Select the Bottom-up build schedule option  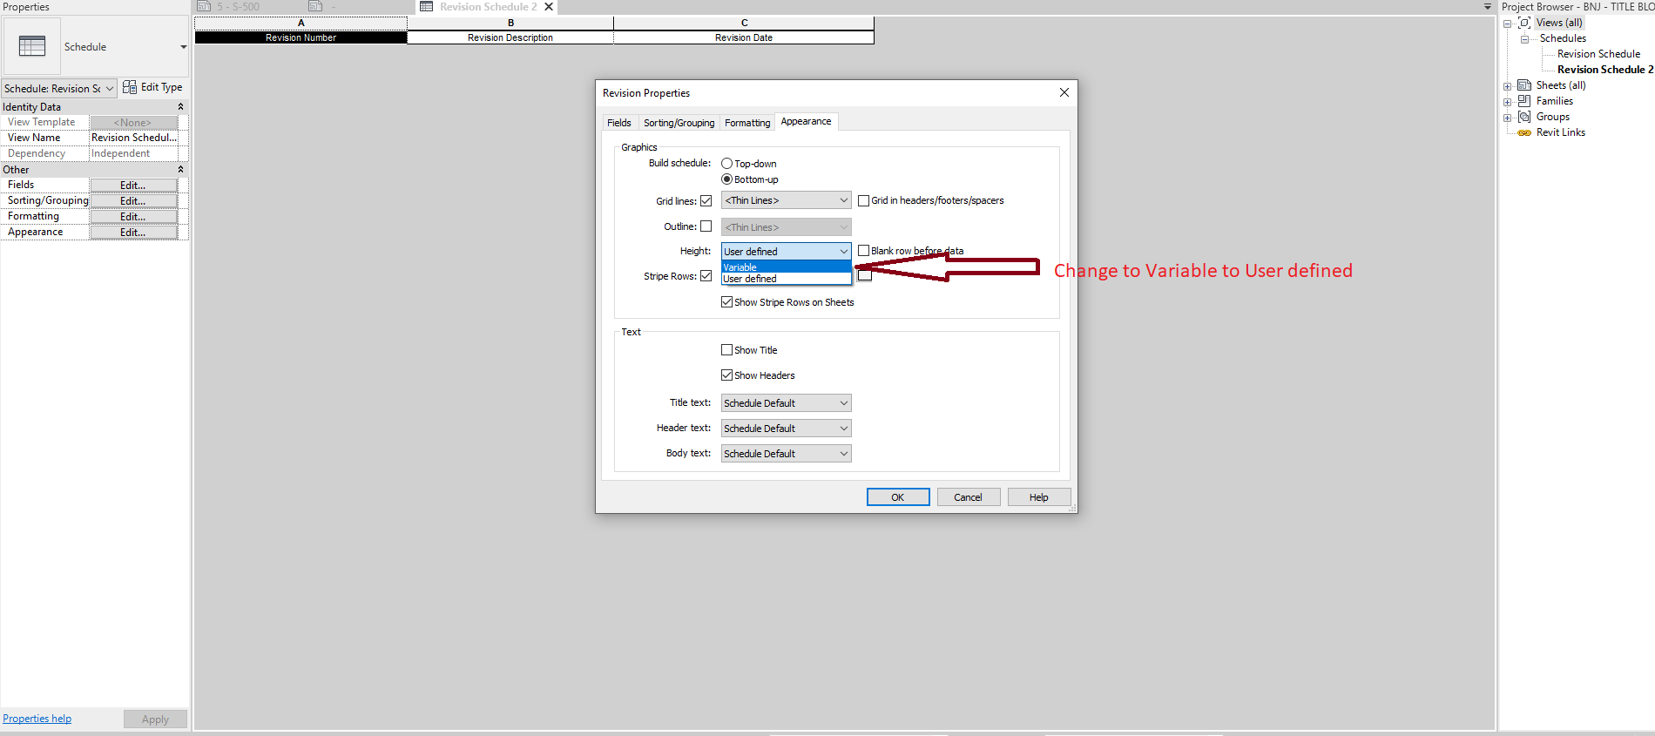point(726,179)
